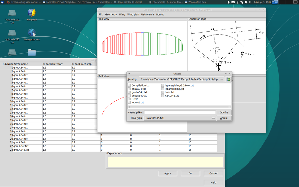Open KompoZer desktop icon
The image size is (299, 187).
pyautogui.click(x=32, y=14)
